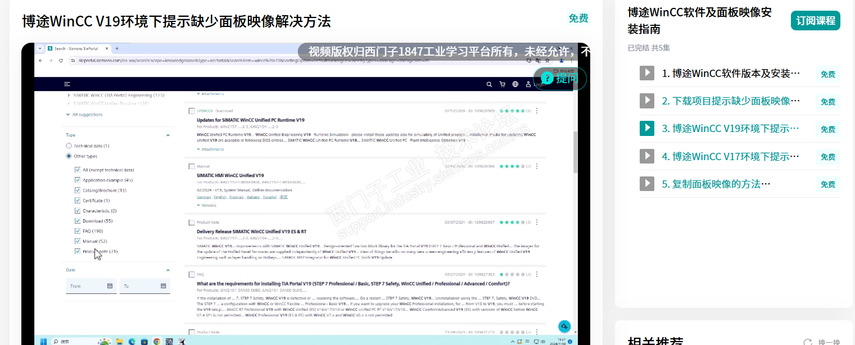This screenshot has height=345, width=855.
Task: Click play icon beside episode 4 WinCC V17
Action: [647, 156]
